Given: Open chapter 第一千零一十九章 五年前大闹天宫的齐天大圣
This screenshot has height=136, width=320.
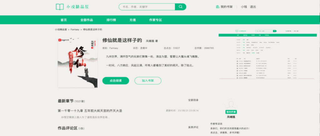Looking at the screenshot, I should point(90,111).
